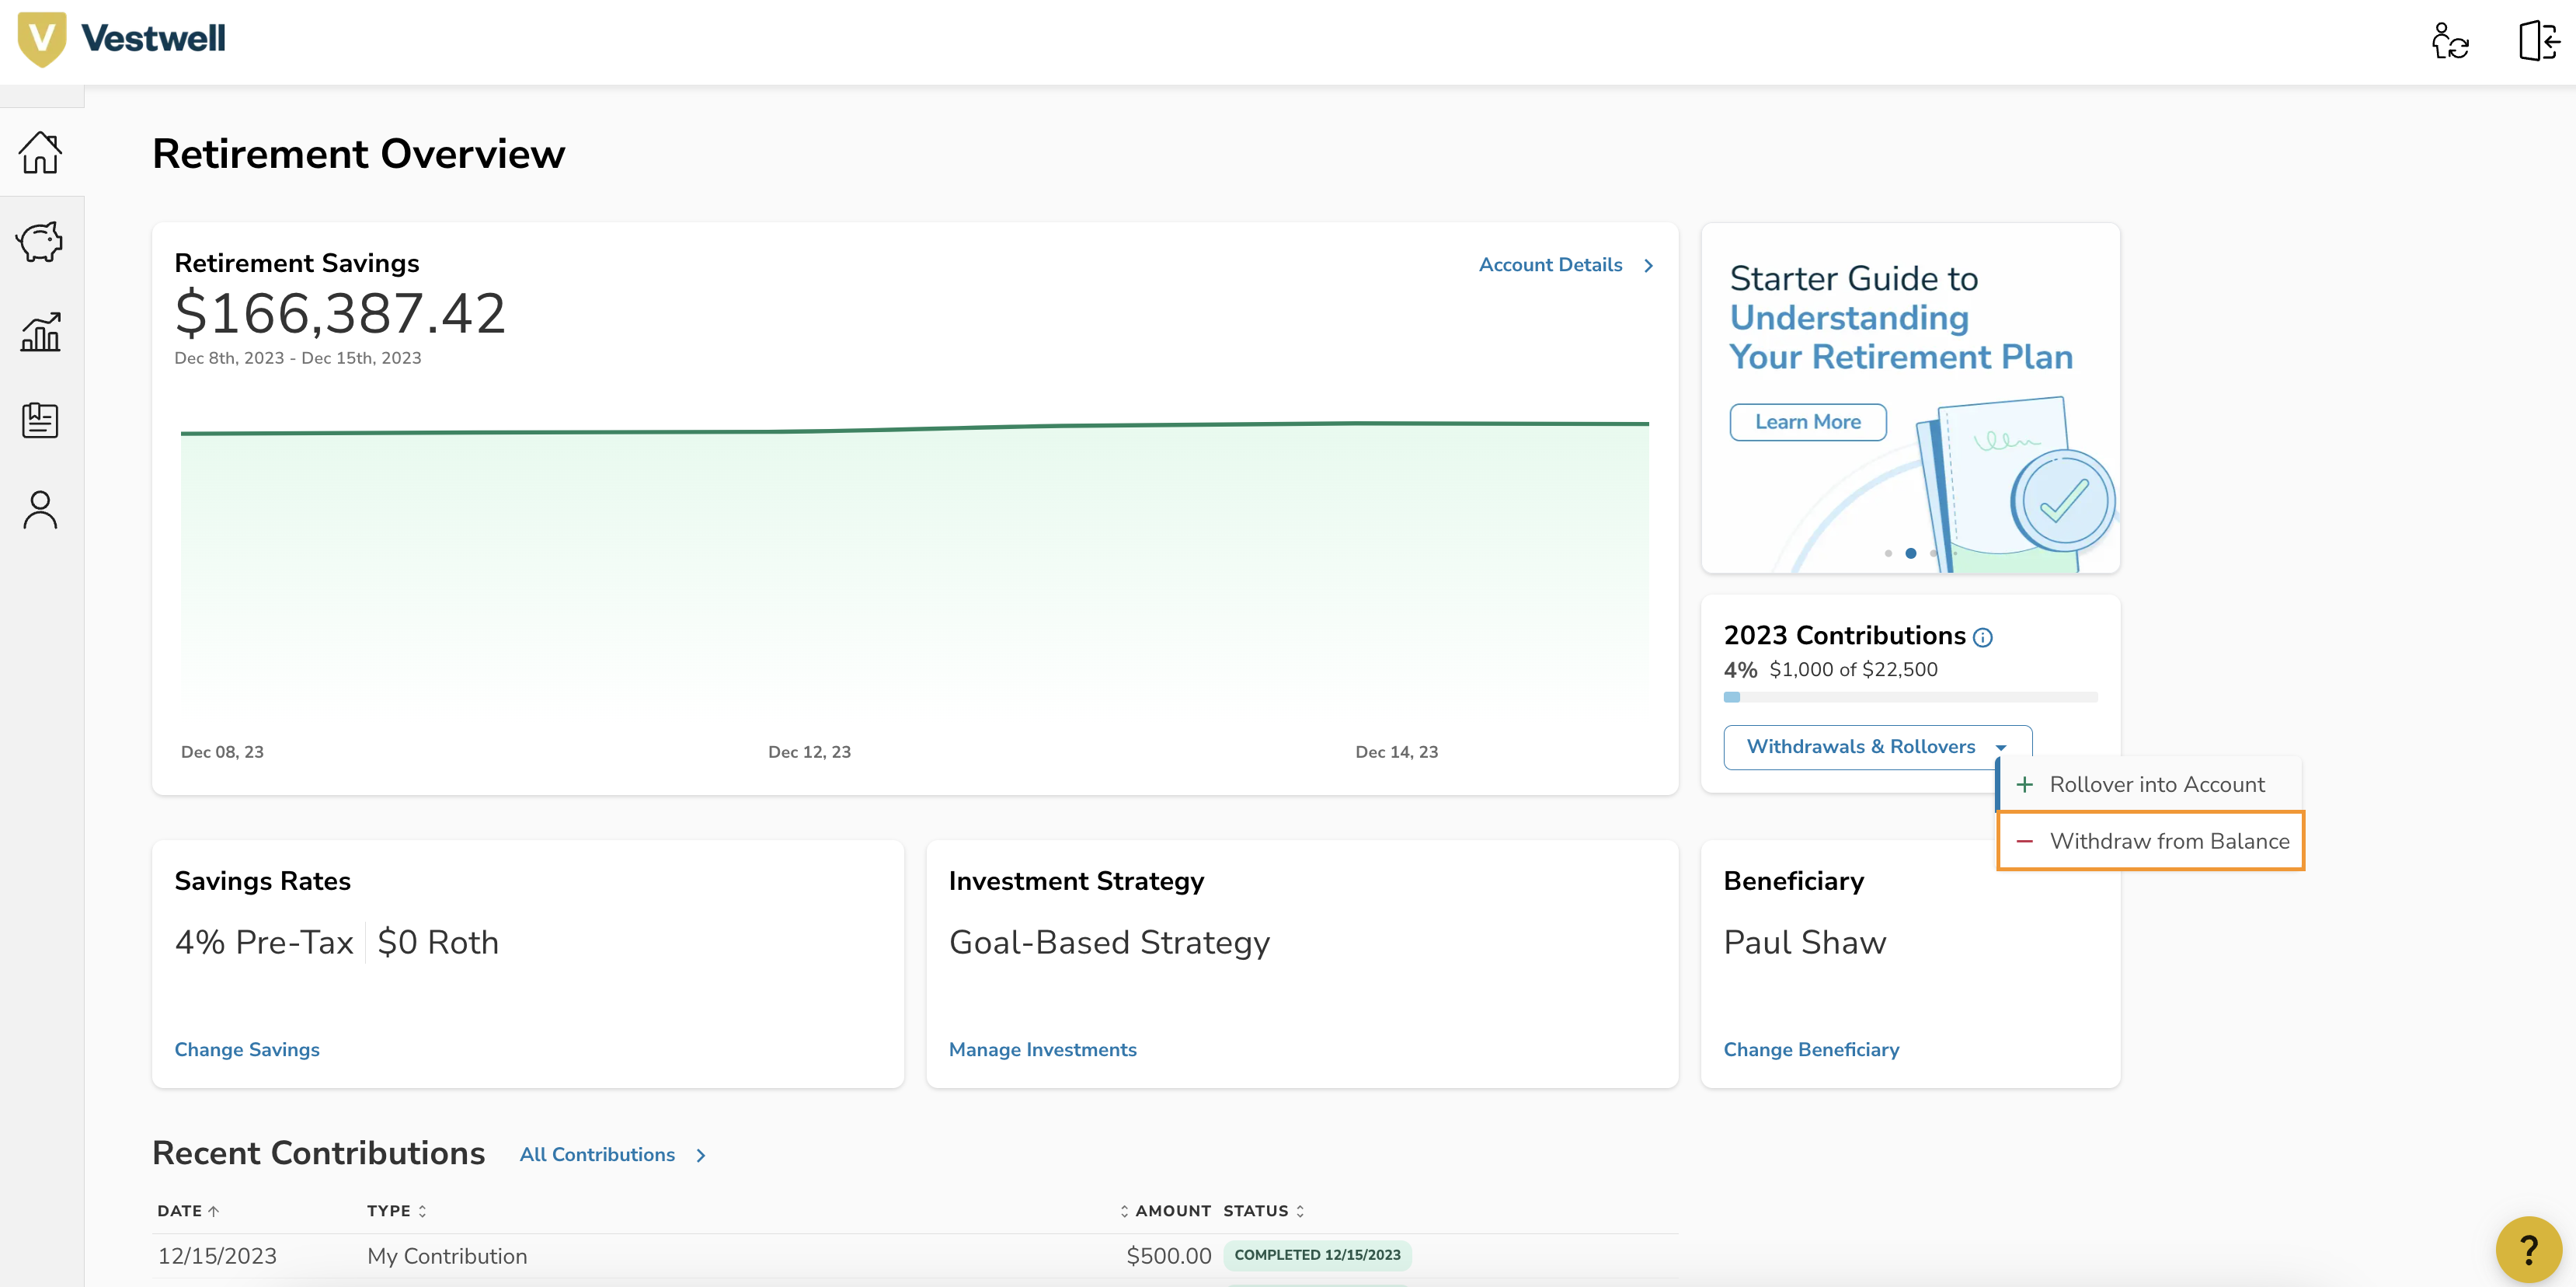Click the Vestwell logo
Screen dimensions: 2576x1287
tap(122, 39)
